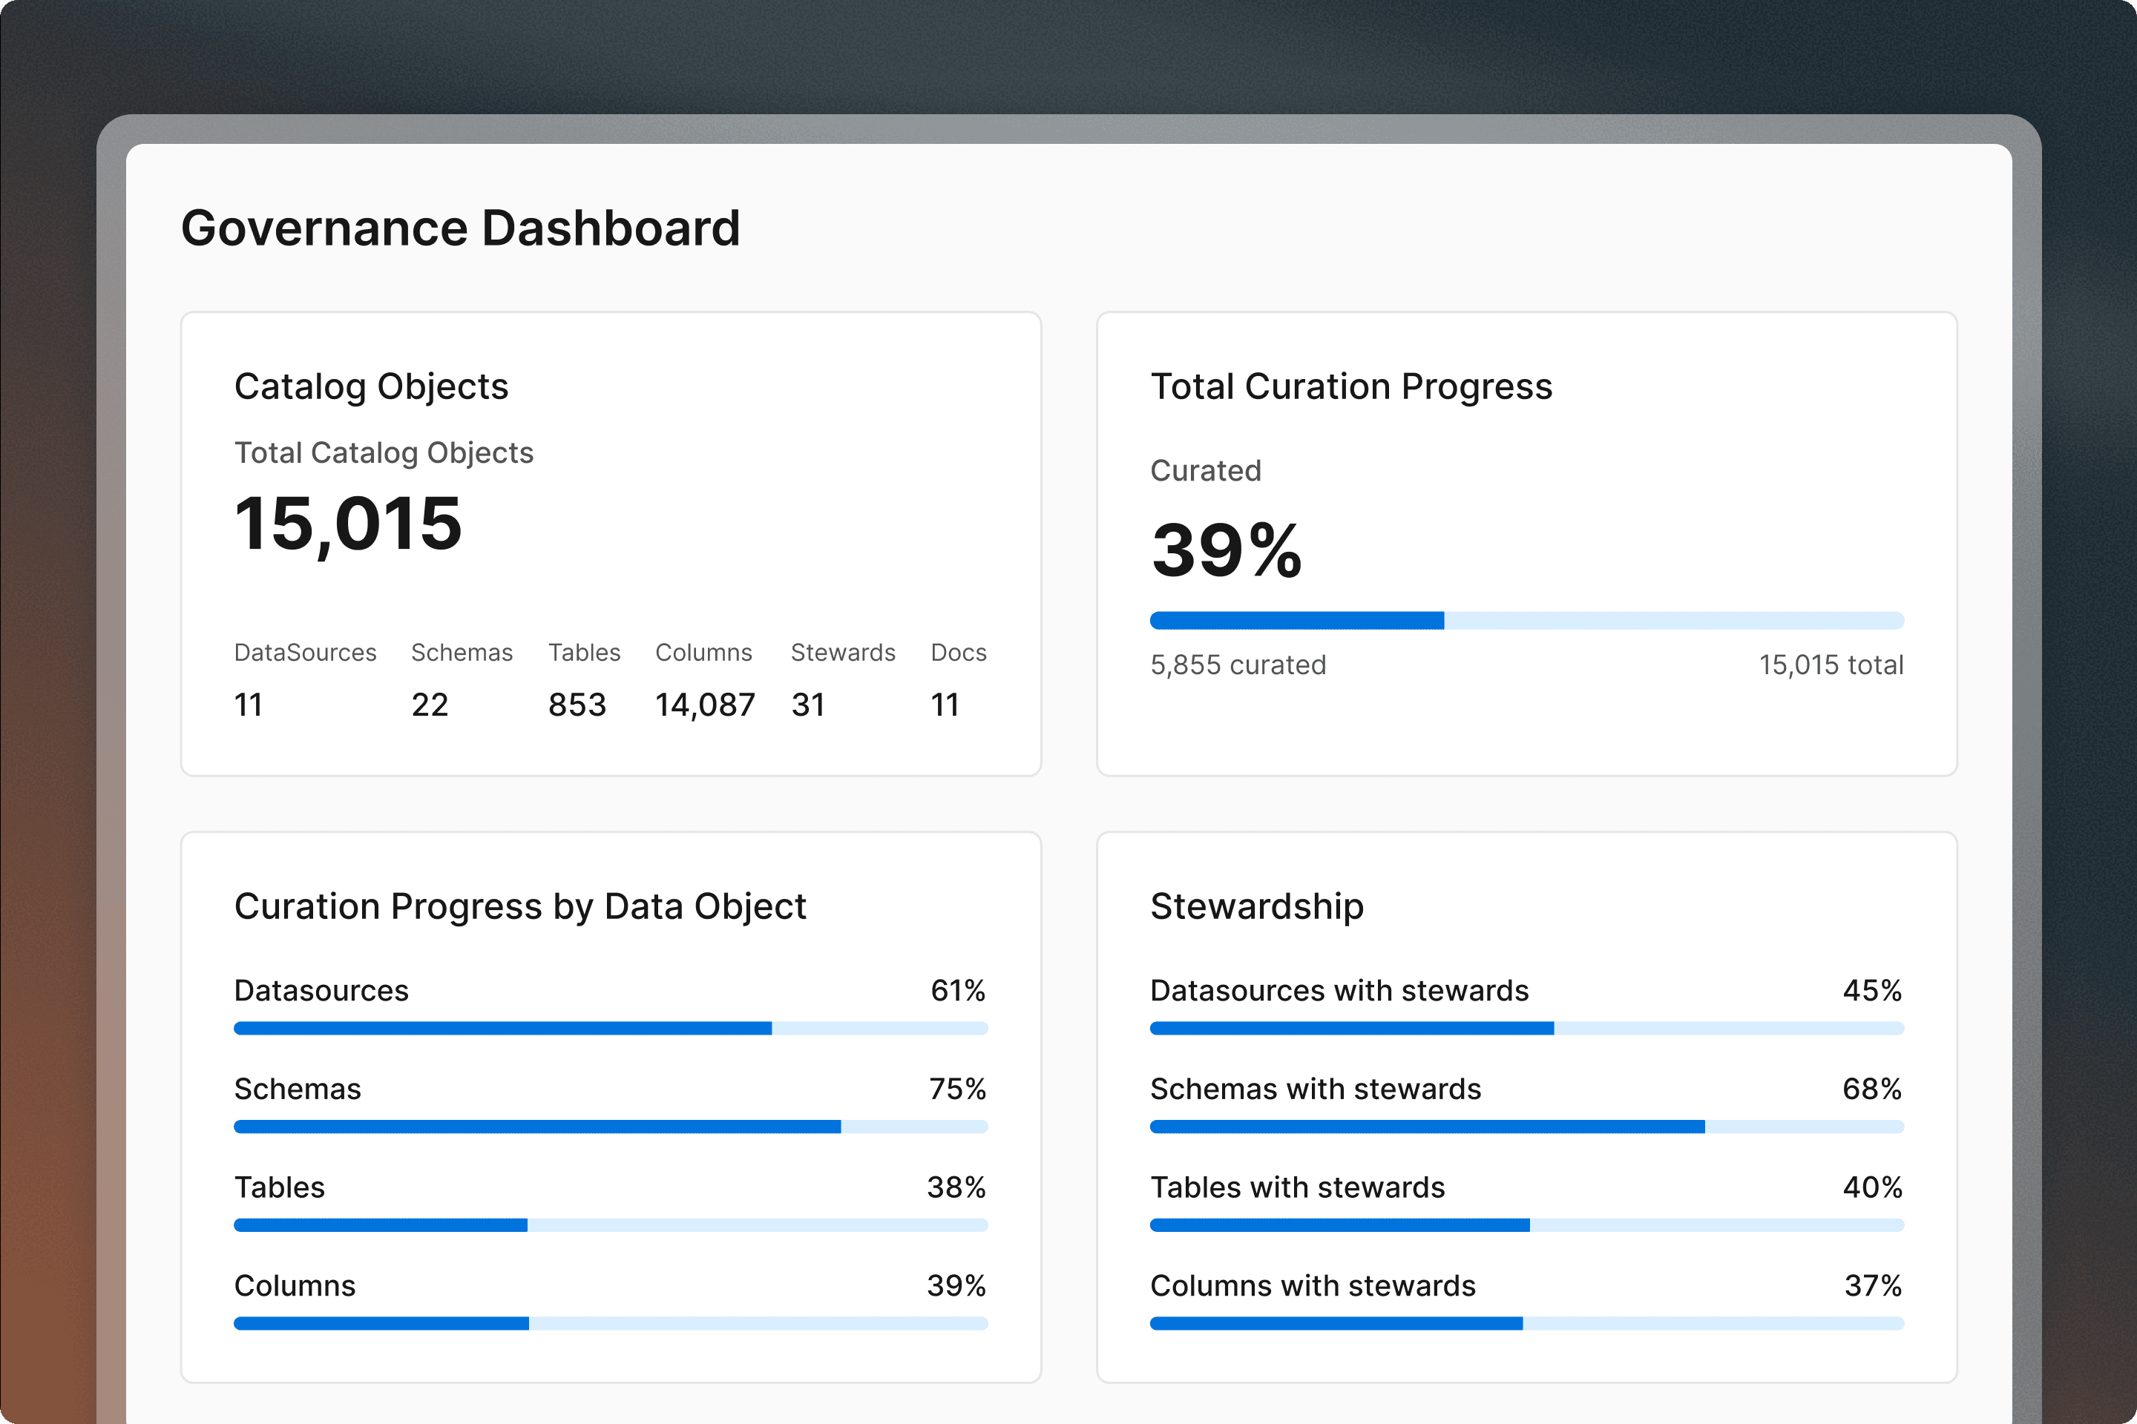Click the Schemas count 22

[430, 705]
